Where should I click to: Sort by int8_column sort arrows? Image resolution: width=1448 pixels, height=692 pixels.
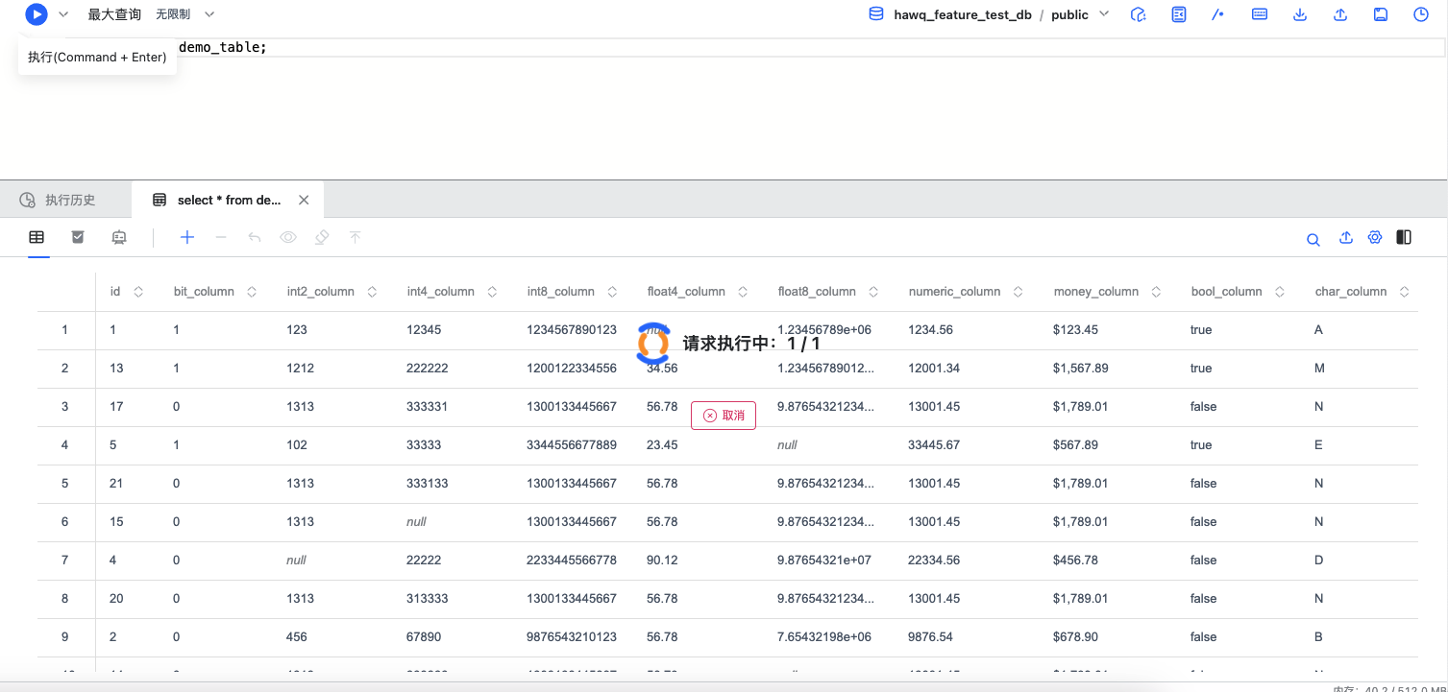(x=612, y=292)
